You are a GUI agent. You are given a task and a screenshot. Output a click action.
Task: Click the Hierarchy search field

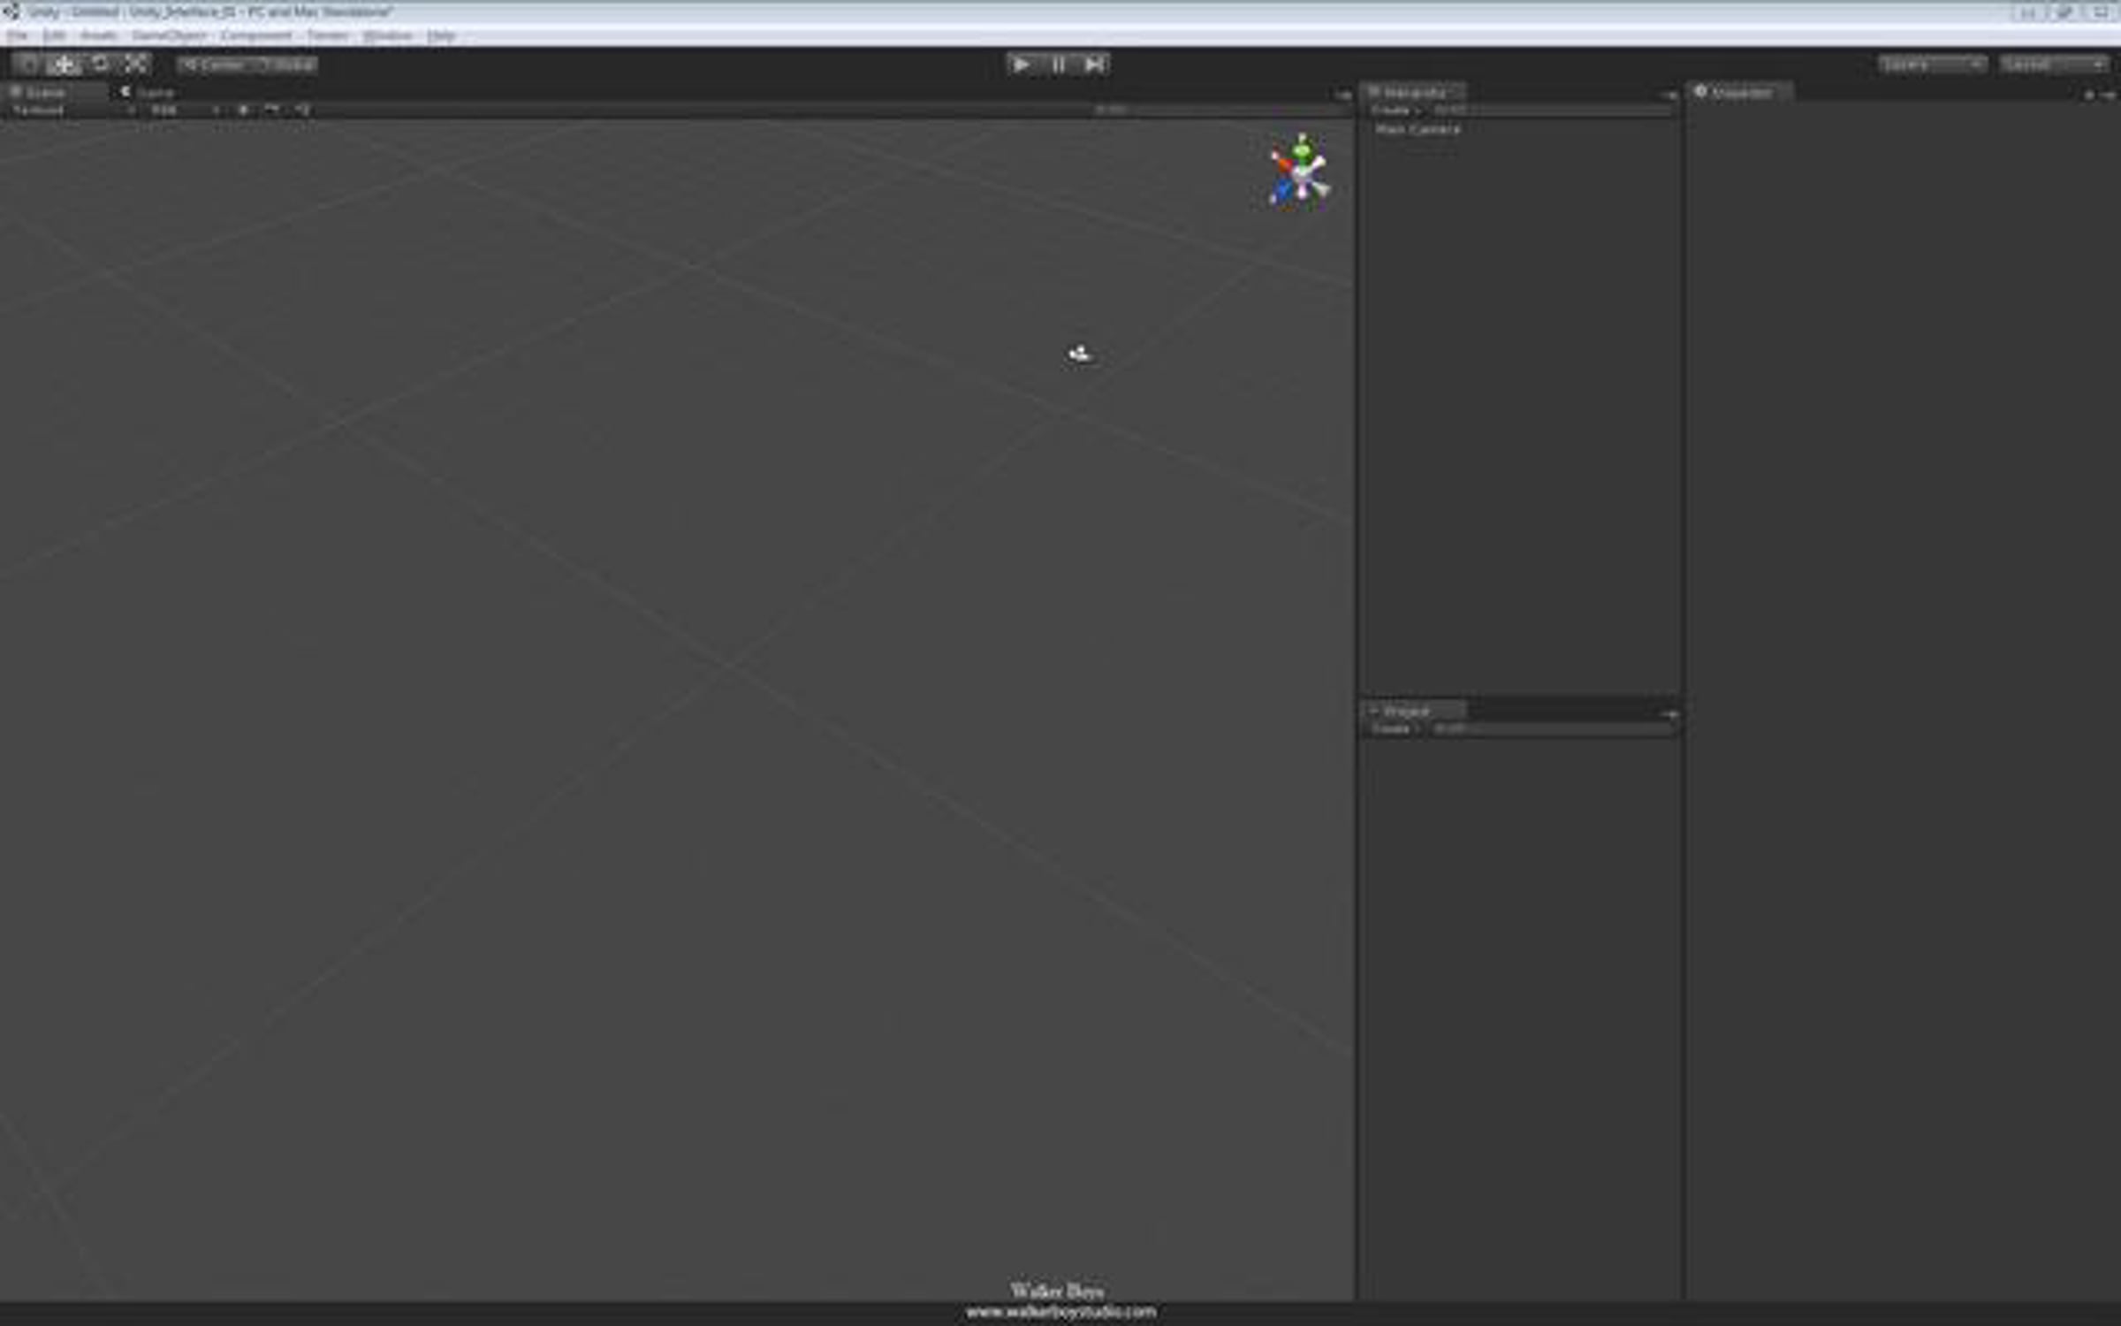tap(1551, 110)
